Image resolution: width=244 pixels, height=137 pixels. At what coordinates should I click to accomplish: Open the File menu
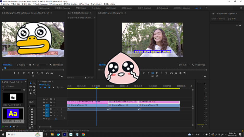[x=5, y=4]
